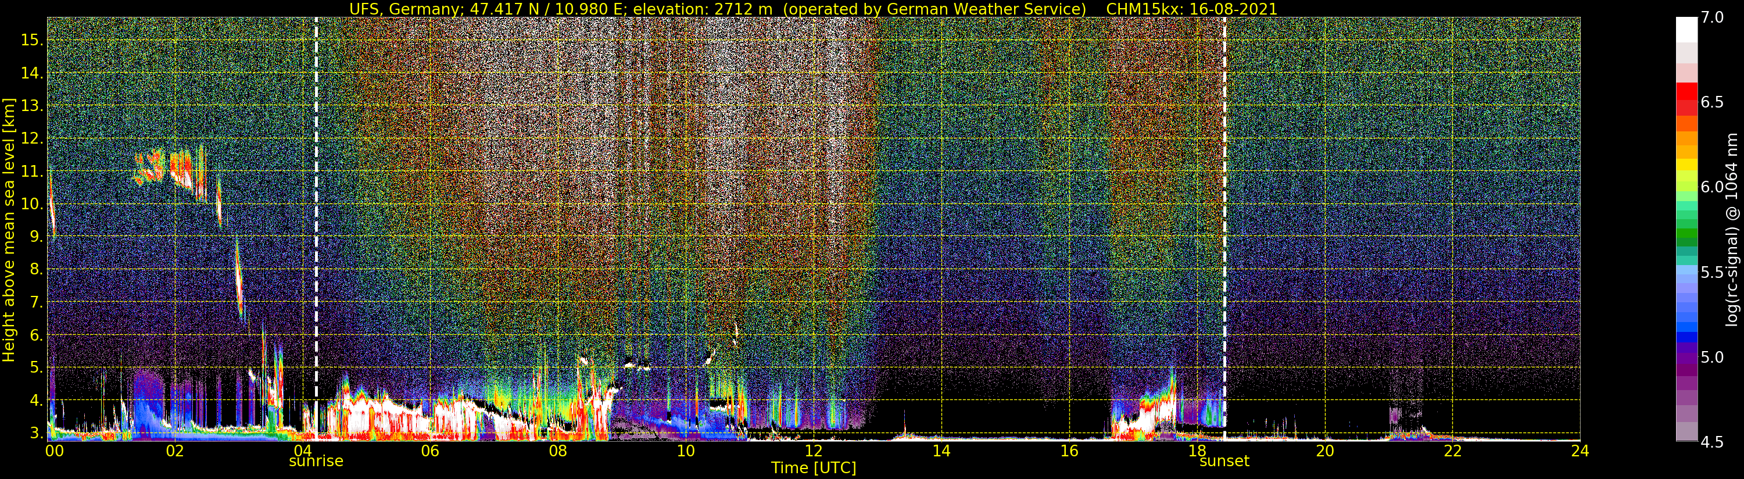Click time axis tick '20'

point(1325,451)
